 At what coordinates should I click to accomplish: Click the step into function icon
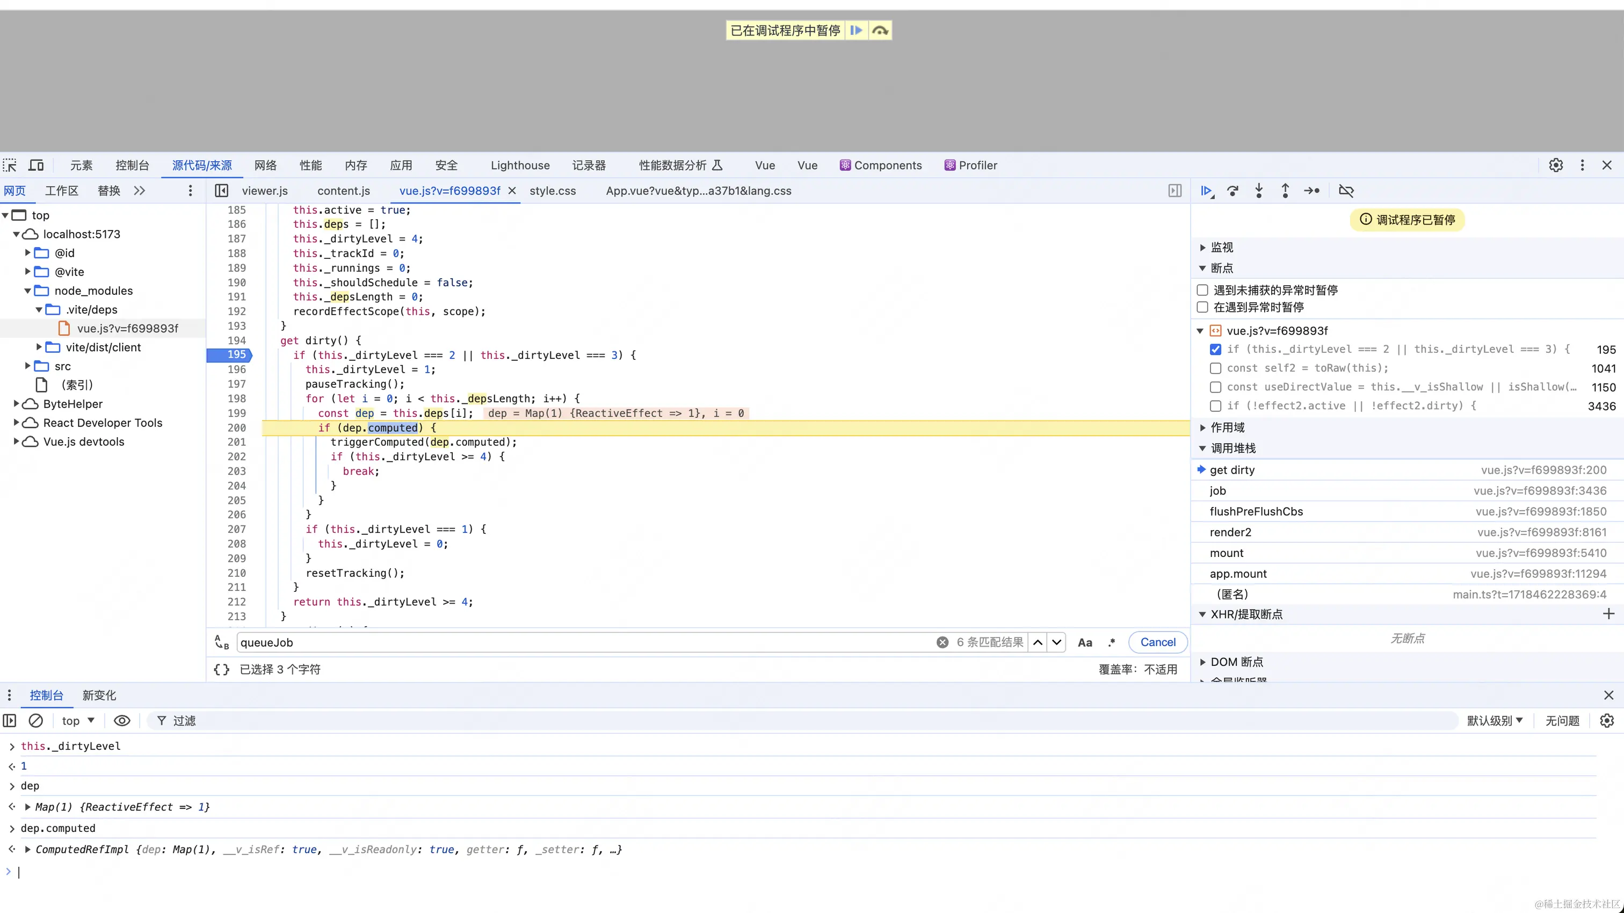[1259, 191]
